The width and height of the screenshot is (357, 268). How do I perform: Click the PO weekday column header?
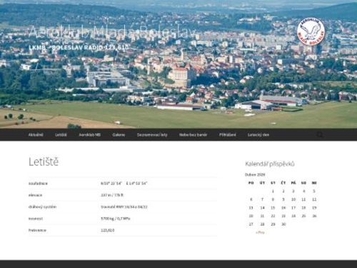251,183
